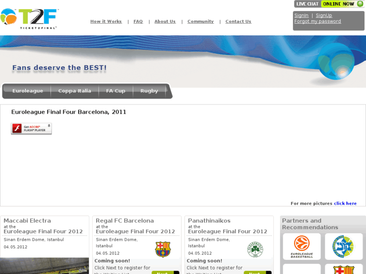Image resolution: width=366 pixels, height=274 pixels.
Task: Click 'Euroleague Final Four Barcelona, 2011' heading
Action: [x=68, y=112]
